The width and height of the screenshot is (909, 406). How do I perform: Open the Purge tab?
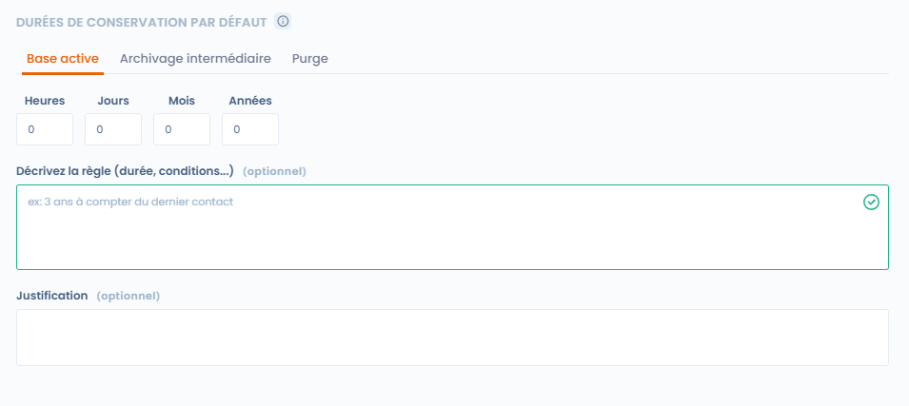coord(310,58)
